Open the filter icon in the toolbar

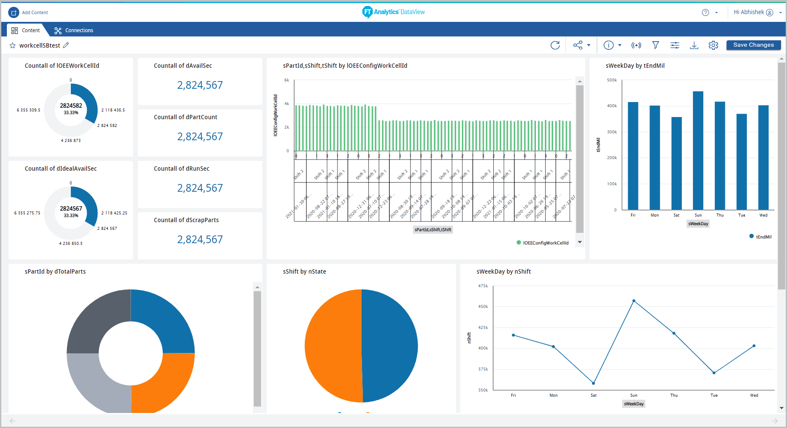point(656,45)
